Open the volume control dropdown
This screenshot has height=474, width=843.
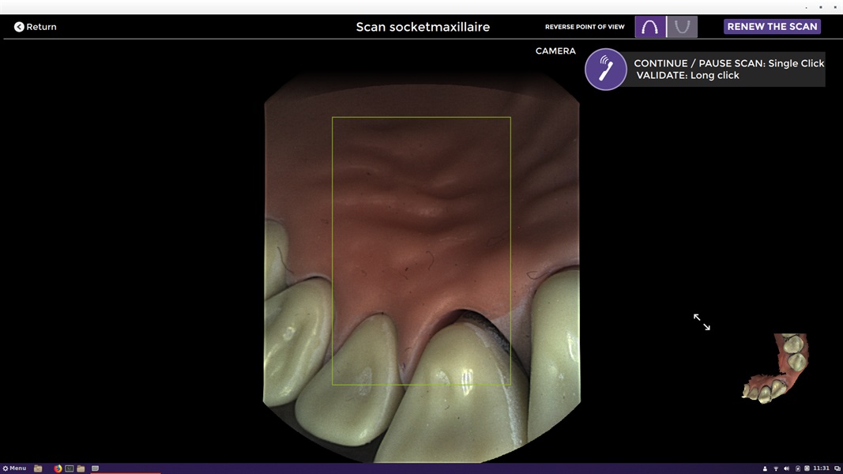[x=785, y=468]
